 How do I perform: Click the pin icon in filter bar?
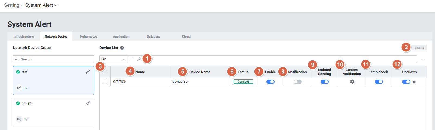tap(139, 59)
